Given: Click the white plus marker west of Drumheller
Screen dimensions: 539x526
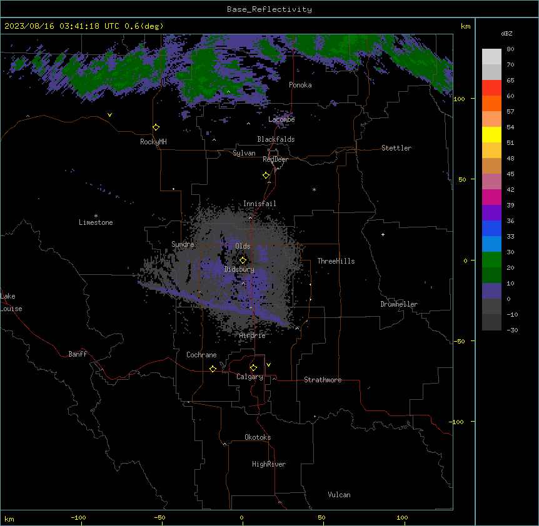Looking at the screenshot, I should [383, 234].
